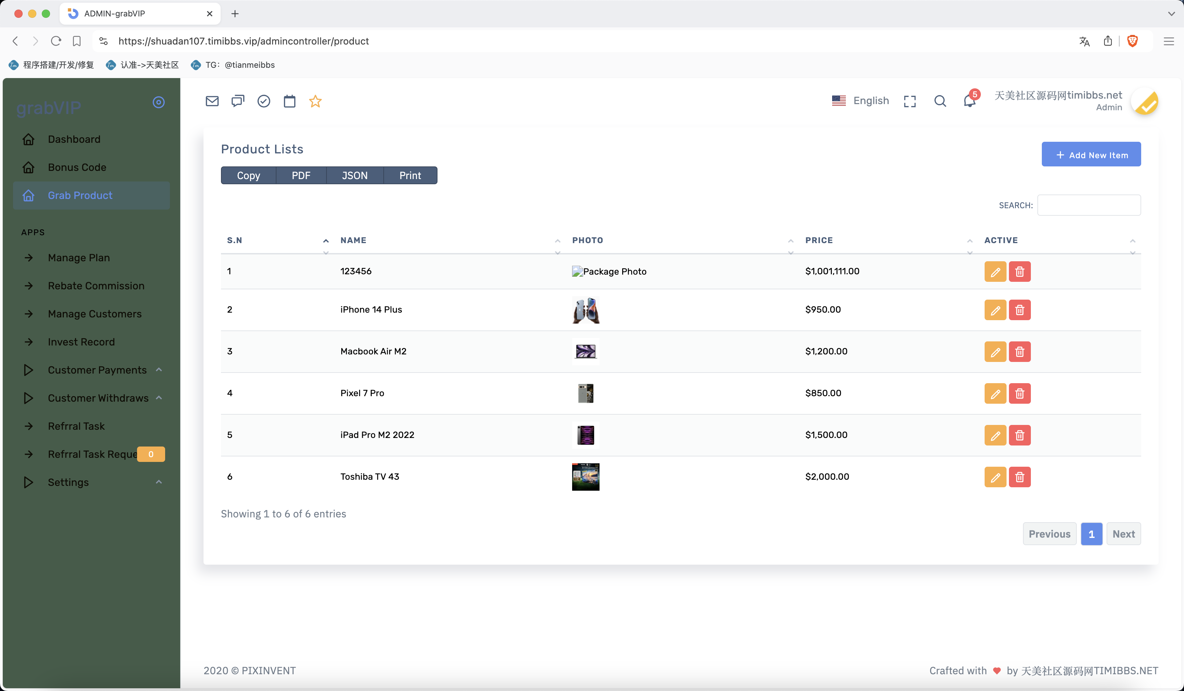Open the header search magnifier icon
The height and width of the screenshot is (691, 1184).
coord(940,101)
